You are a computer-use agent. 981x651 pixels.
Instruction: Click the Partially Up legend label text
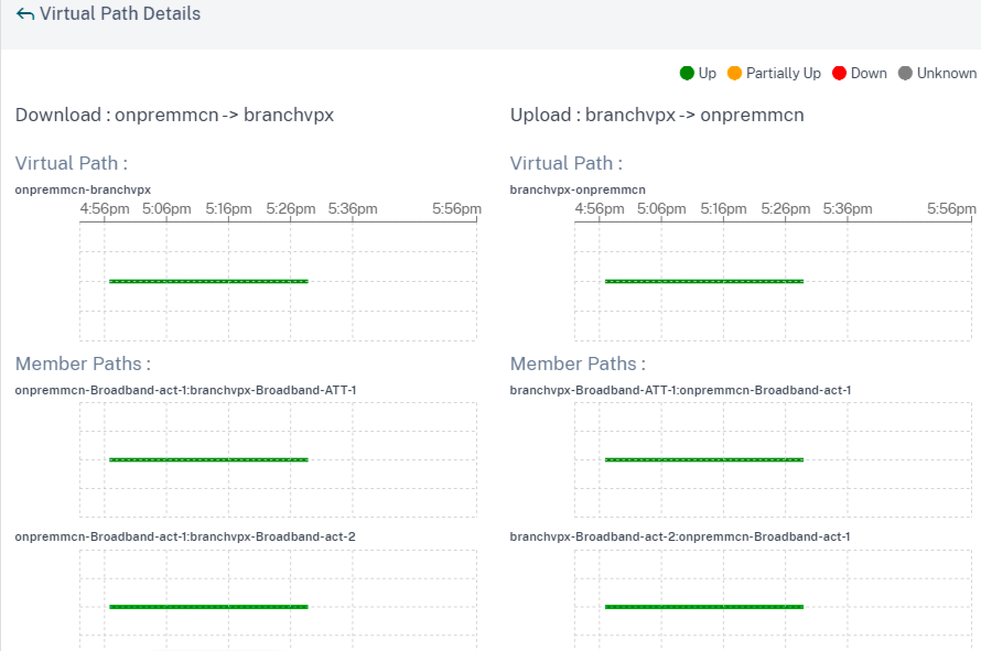(x=783, y=73)
